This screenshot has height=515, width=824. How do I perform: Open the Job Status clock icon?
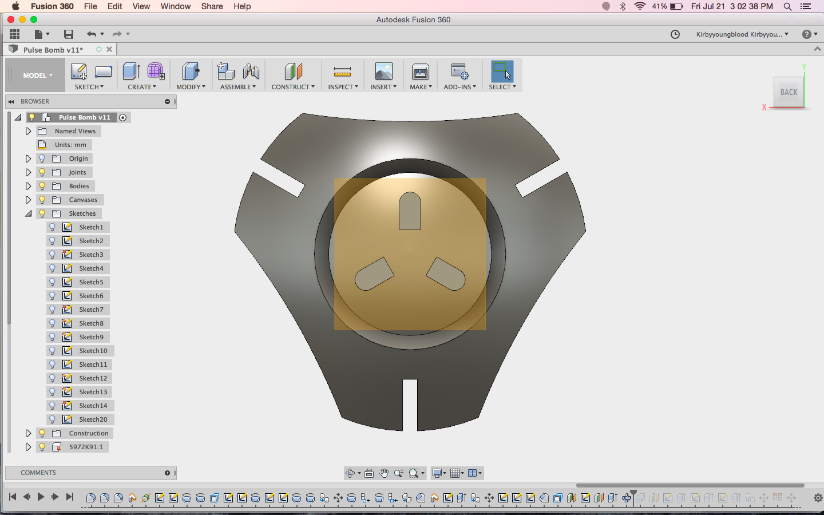tap(675, 34)
